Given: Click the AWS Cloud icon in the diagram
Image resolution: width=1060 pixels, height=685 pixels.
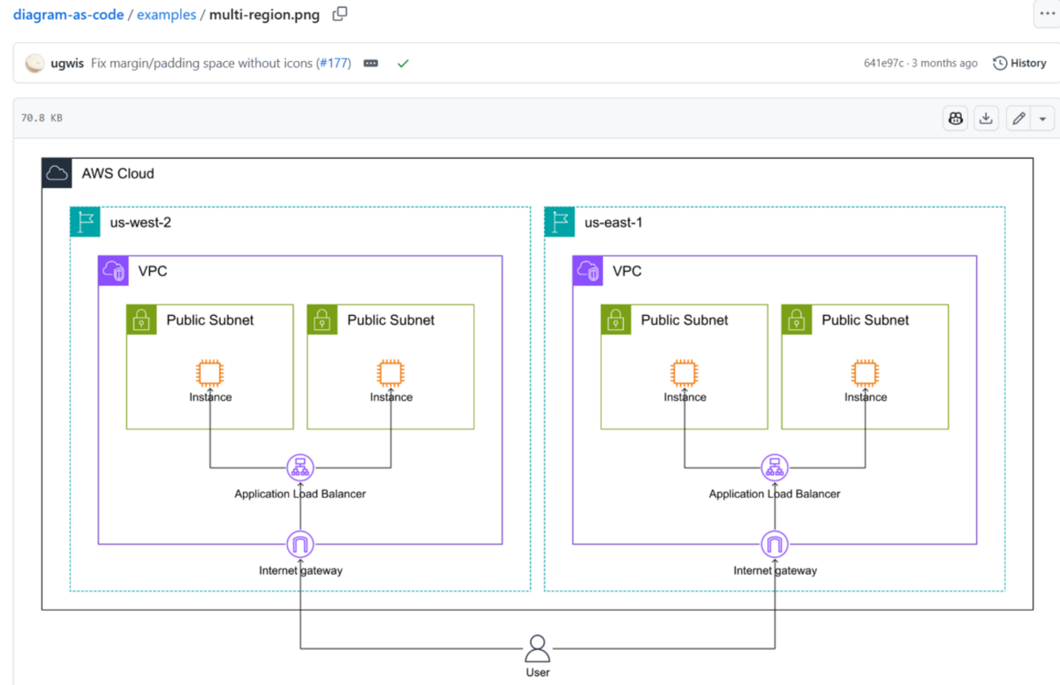Looking at the screenshot, I should tap(57, 173).
